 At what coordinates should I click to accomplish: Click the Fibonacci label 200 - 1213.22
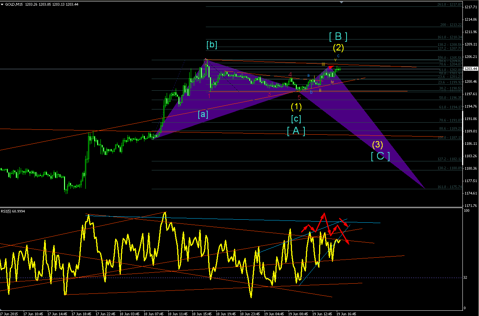[x=451, y=25]
